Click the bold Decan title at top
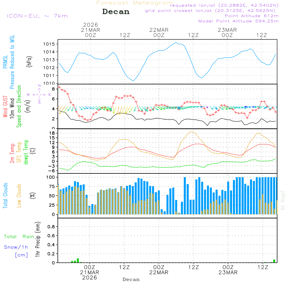Screen dimensions: 289x289 point(116,12)
